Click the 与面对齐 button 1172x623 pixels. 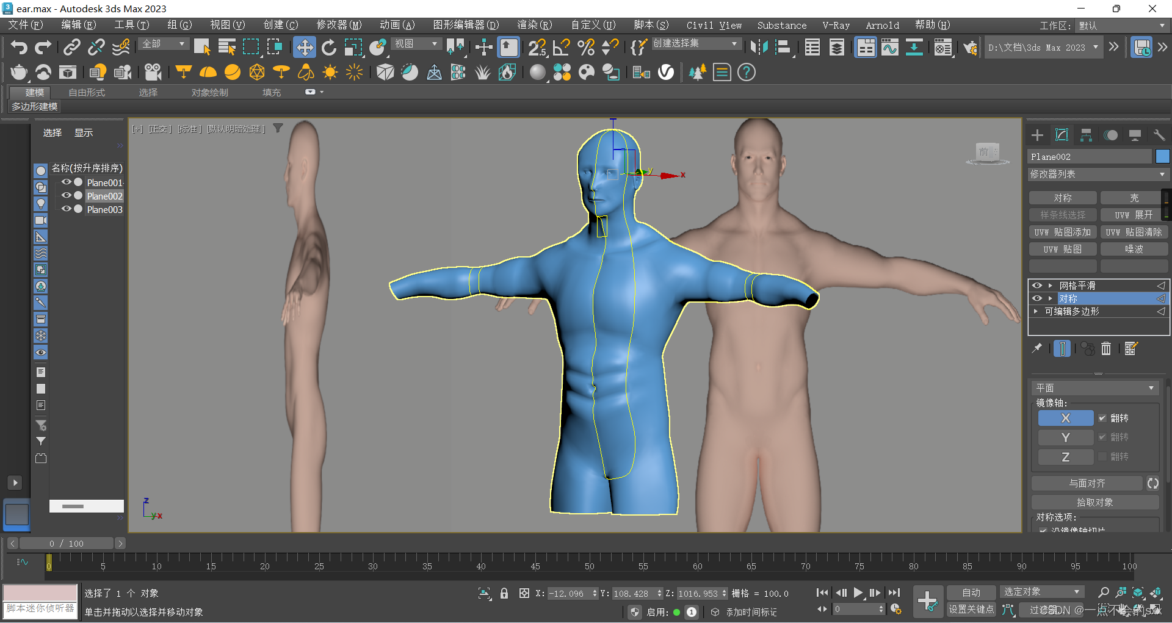(x=1087, y=483)
